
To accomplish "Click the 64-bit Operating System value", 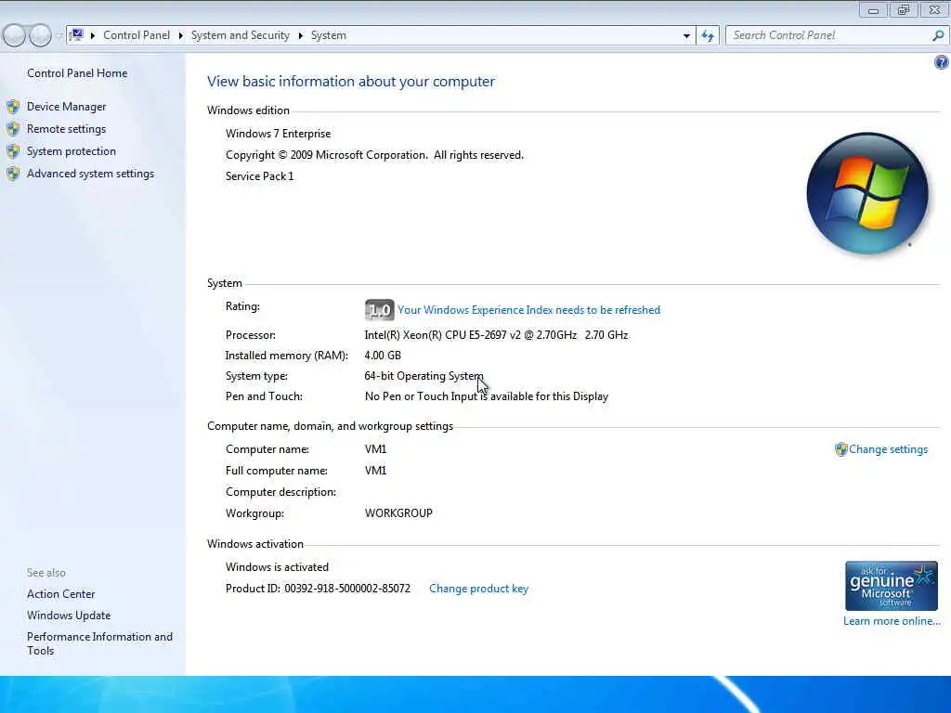I will (x=423, y=376).
